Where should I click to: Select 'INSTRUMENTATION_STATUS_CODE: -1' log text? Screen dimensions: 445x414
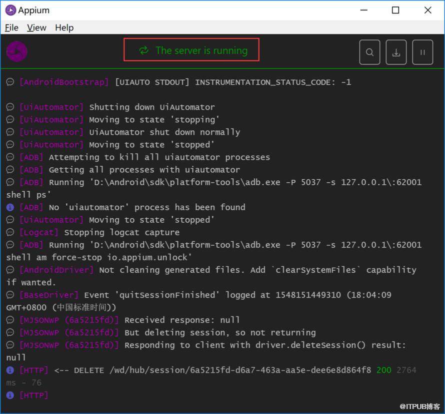pos(273,82)
